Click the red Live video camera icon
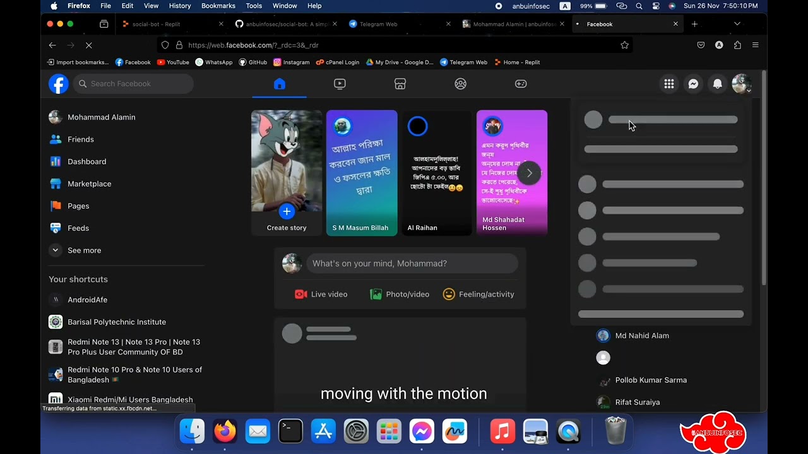This screenshot has height=454, width=808. [x=301, y=294]
